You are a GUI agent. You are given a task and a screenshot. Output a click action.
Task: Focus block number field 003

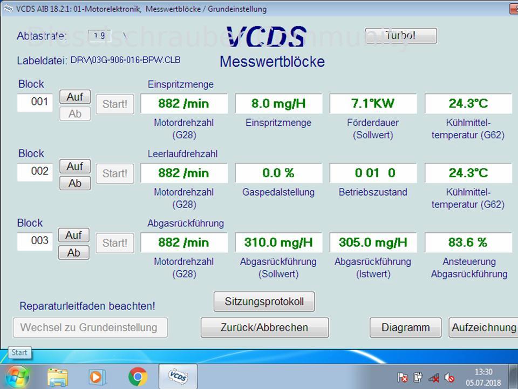click(x=35, y=241)
